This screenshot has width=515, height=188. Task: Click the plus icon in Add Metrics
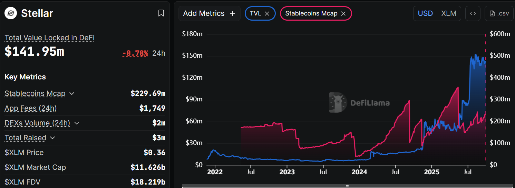233,13
